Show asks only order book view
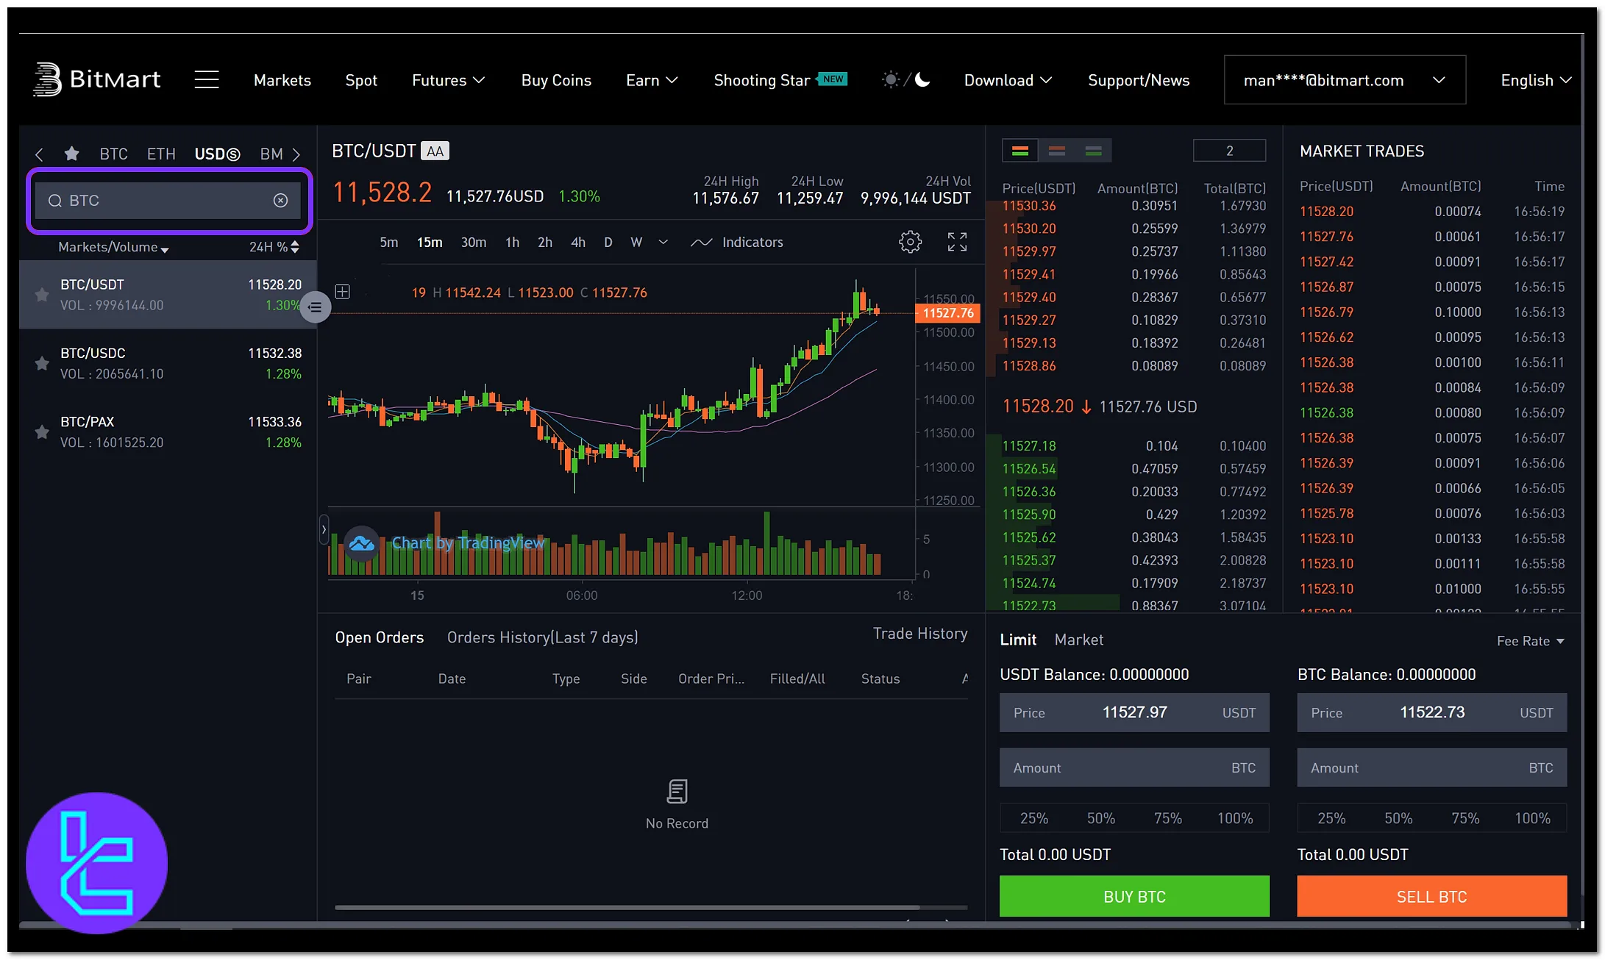Screen dimensions: 1605x960 coord(1057,151)
